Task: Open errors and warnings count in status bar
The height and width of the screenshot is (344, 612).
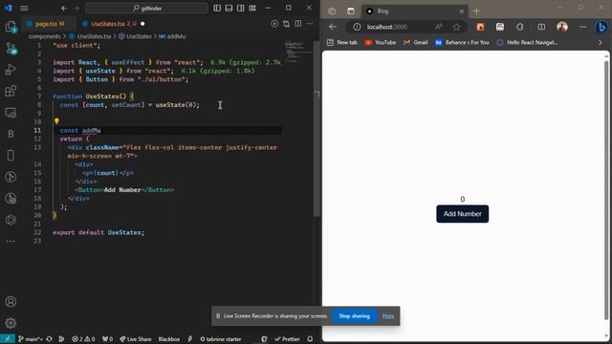Action: (x=83, y=339)
